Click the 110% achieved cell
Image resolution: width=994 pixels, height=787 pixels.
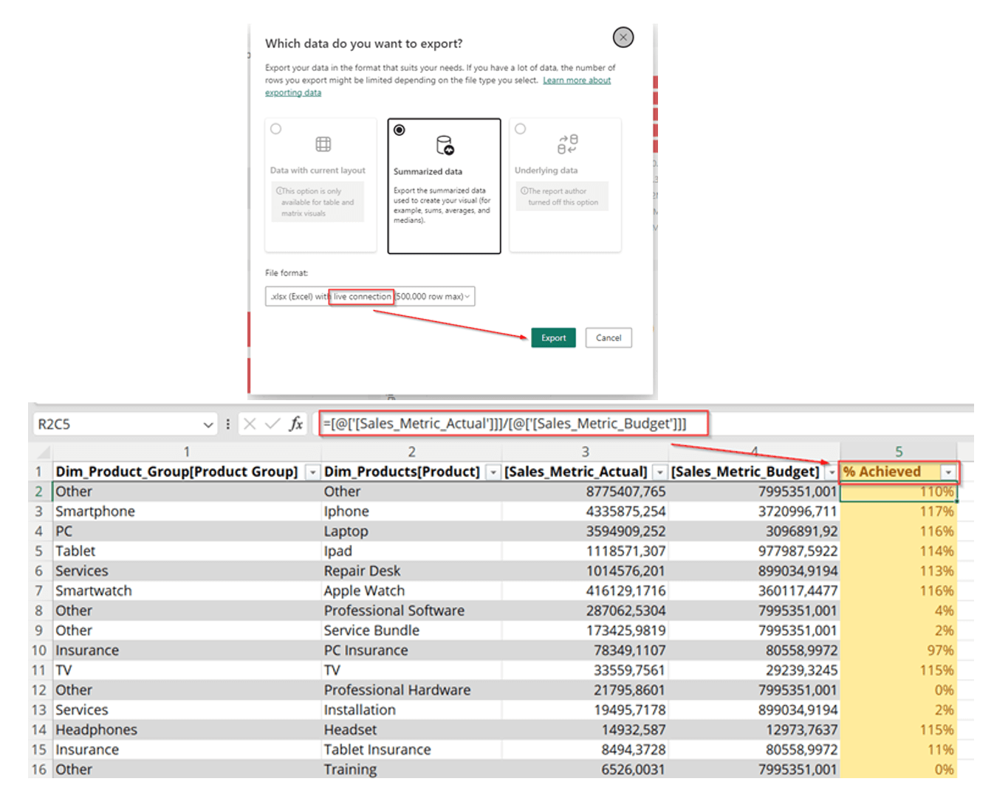tap(899, 492)
